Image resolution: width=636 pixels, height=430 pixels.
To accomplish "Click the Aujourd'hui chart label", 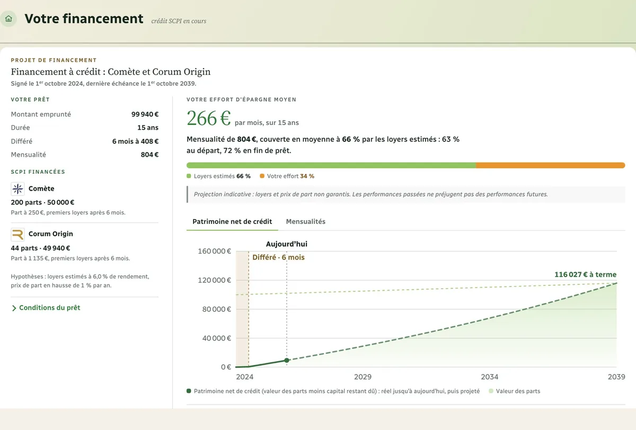I will 286,244.
